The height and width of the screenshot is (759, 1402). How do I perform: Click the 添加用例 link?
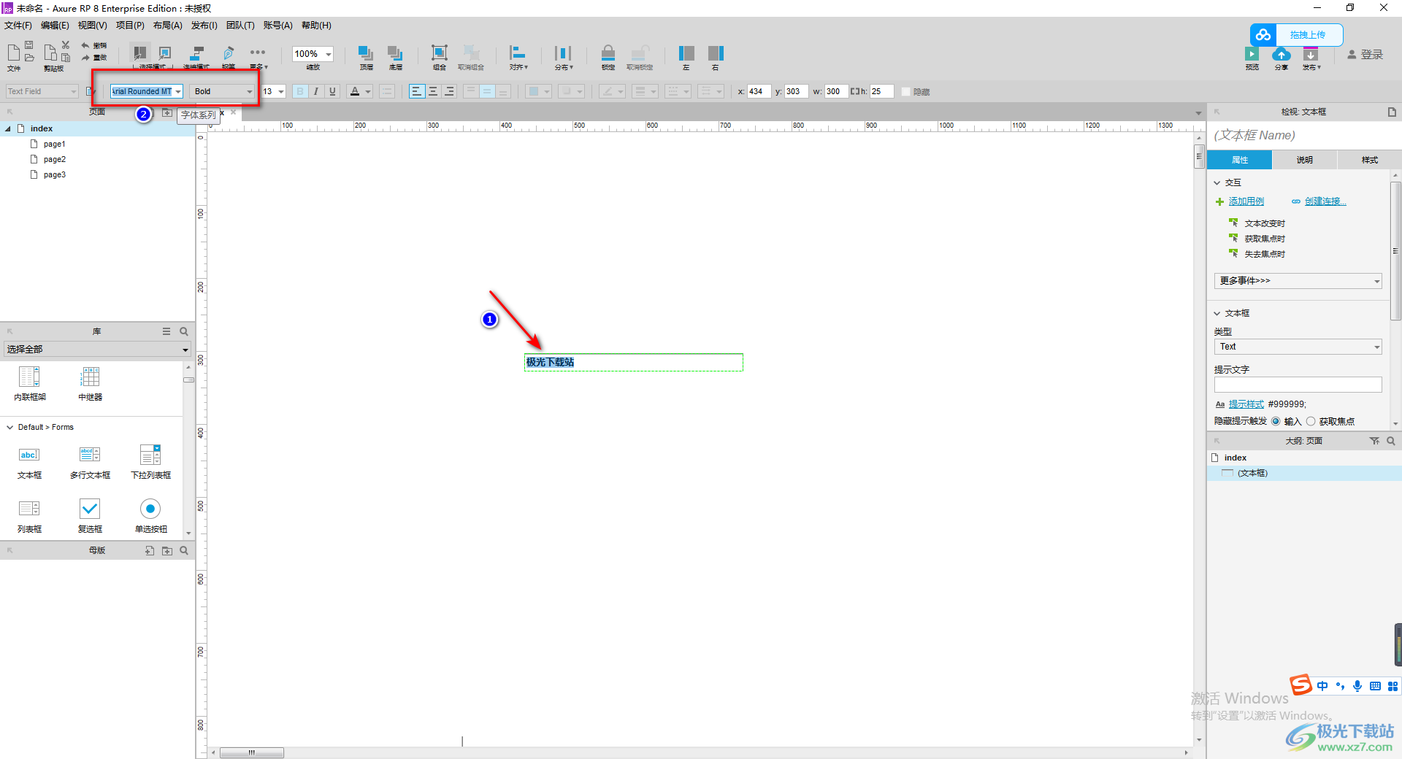[x=1246, y=201]
